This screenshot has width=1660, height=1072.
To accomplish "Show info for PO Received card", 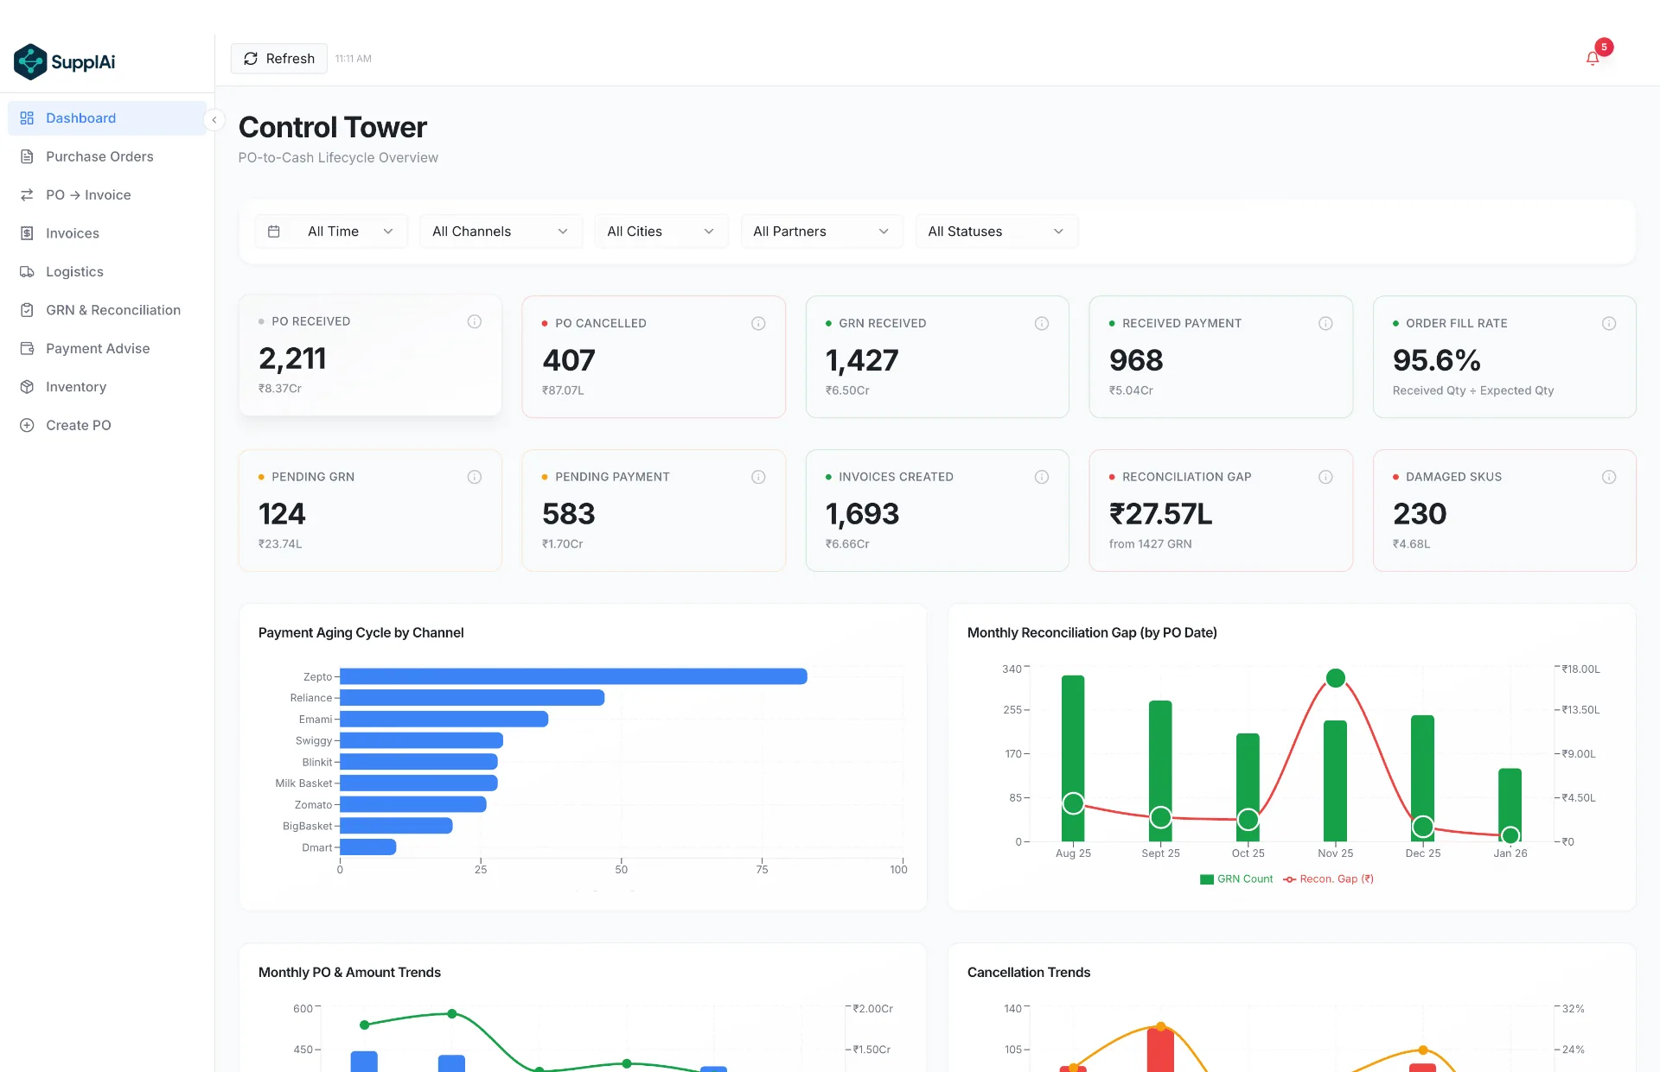I will (475, 321).
